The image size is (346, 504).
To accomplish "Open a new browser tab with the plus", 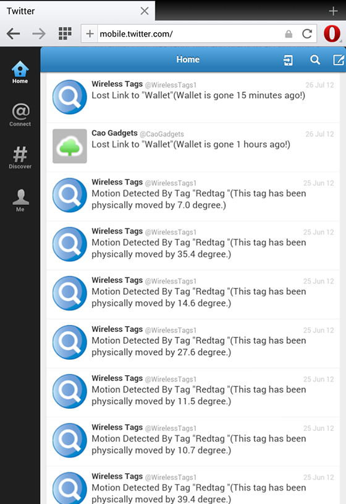I will [x=333, y=11].
